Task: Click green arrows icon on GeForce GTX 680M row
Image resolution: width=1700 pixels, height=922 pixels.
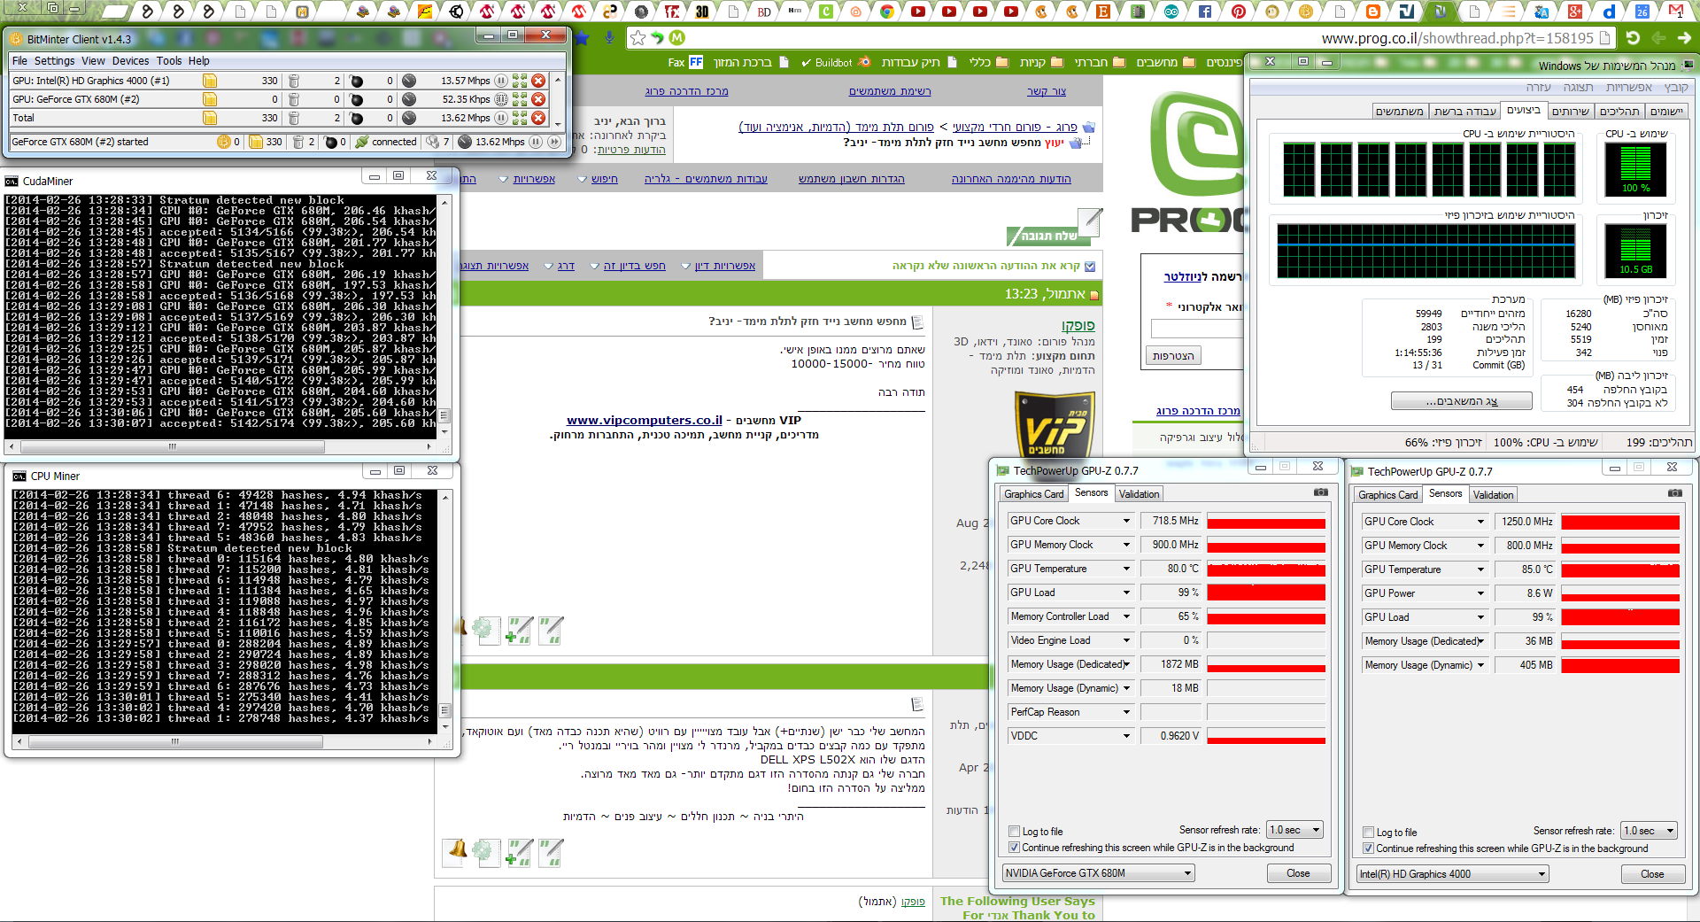Action: 520,99
